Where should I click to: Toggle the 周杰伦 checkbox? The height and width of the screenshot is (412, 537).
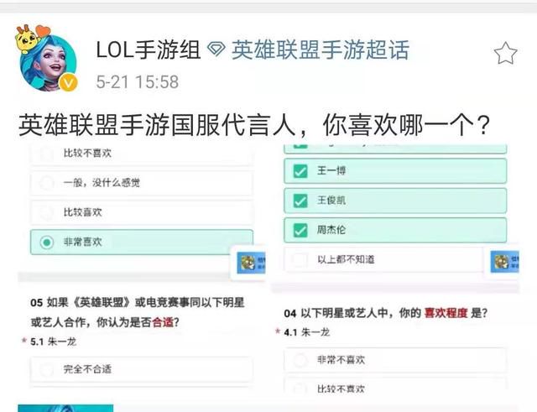point(395,230)
